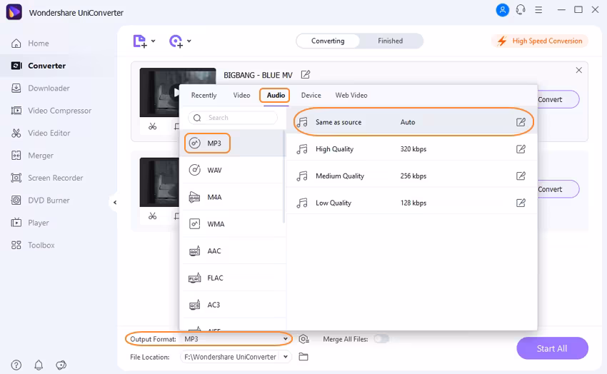The width and height of the screenshot is (607, 374).
Task: Click the format list scrollbar
Action: [x=284, y=177]
